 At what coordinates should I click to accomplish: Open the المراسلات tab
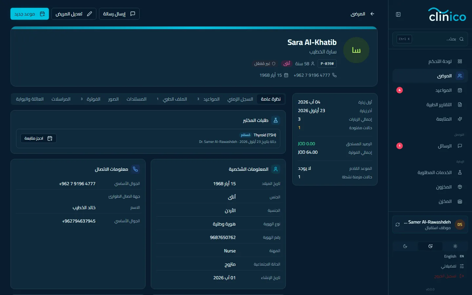click(61, 99)
